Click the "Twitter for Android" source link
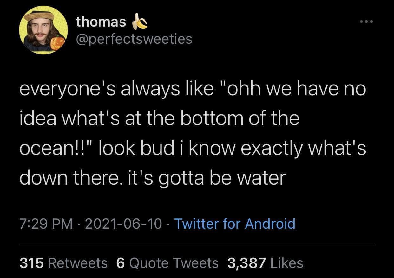Viewport: 394px width, 278px height. (x=235, y=224)
